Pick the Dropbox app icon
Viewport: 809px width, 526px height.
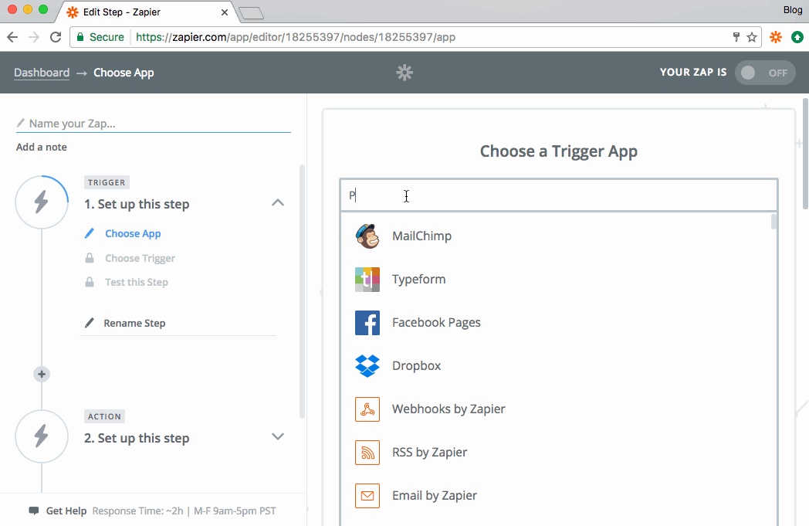[367, 366]
